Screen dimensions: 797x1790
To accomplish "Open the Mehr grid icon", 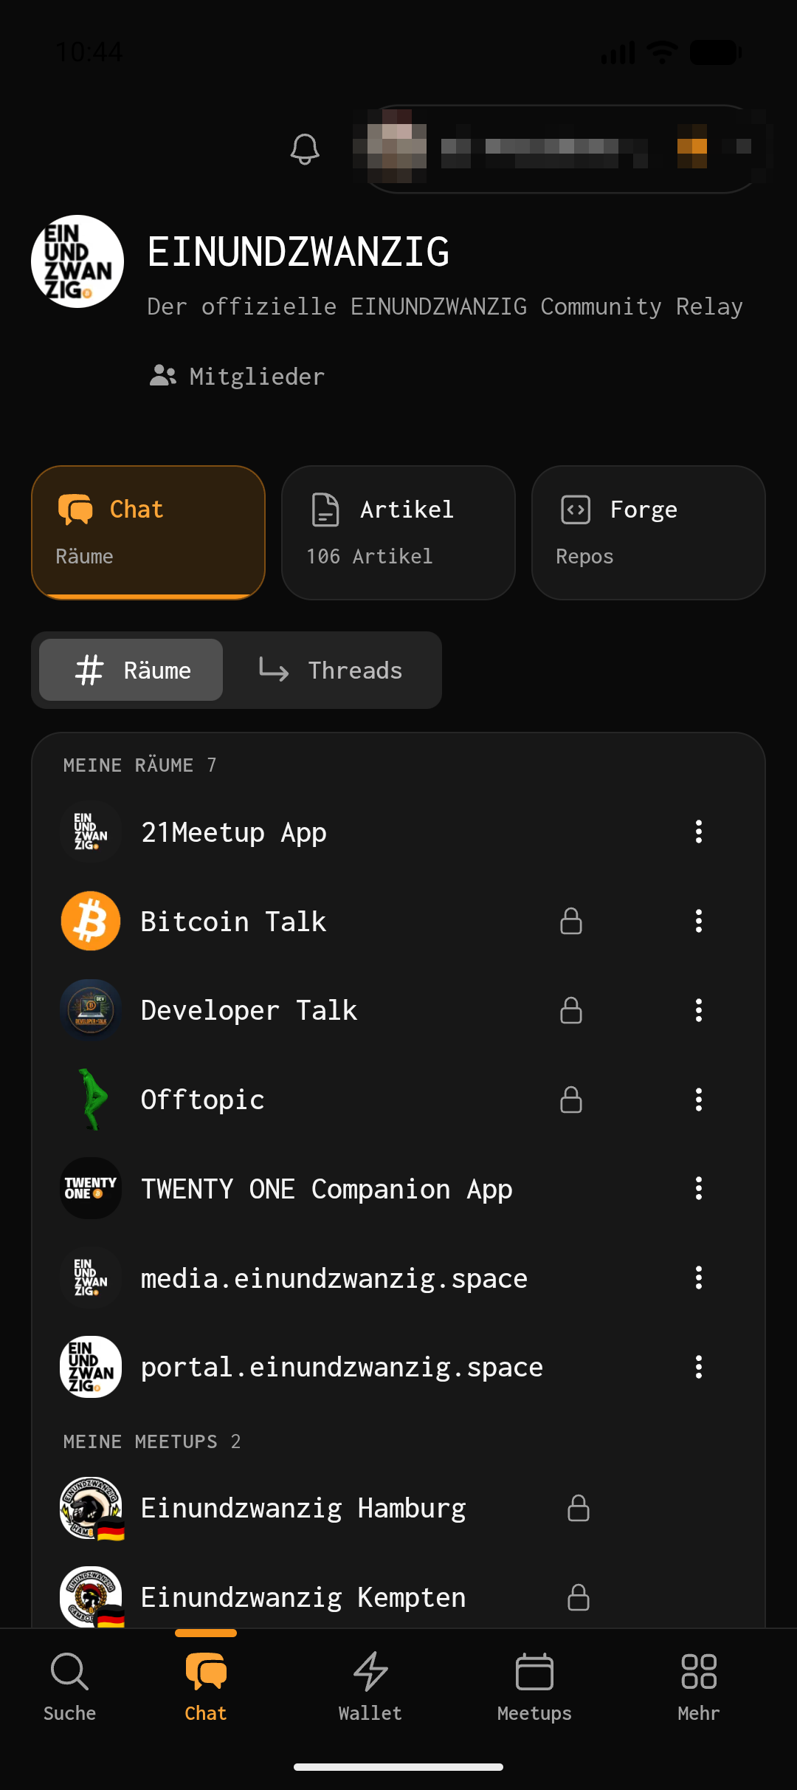I will [x=698, y=1671].
